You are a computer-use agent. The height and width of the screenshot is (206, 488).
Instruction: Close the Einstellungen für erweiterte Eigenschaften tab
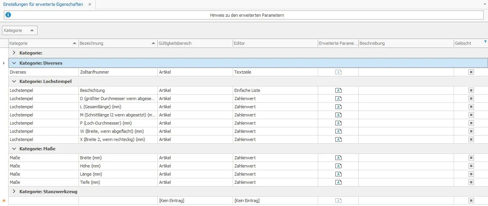pos(89,5)
